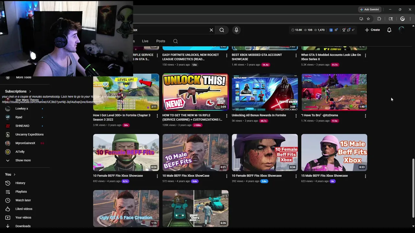This screenshot has height=233, width=415.
Task: Open the Ugly GTA 5 Face Creation thumbnail
Action: click(x=126, y=208)
